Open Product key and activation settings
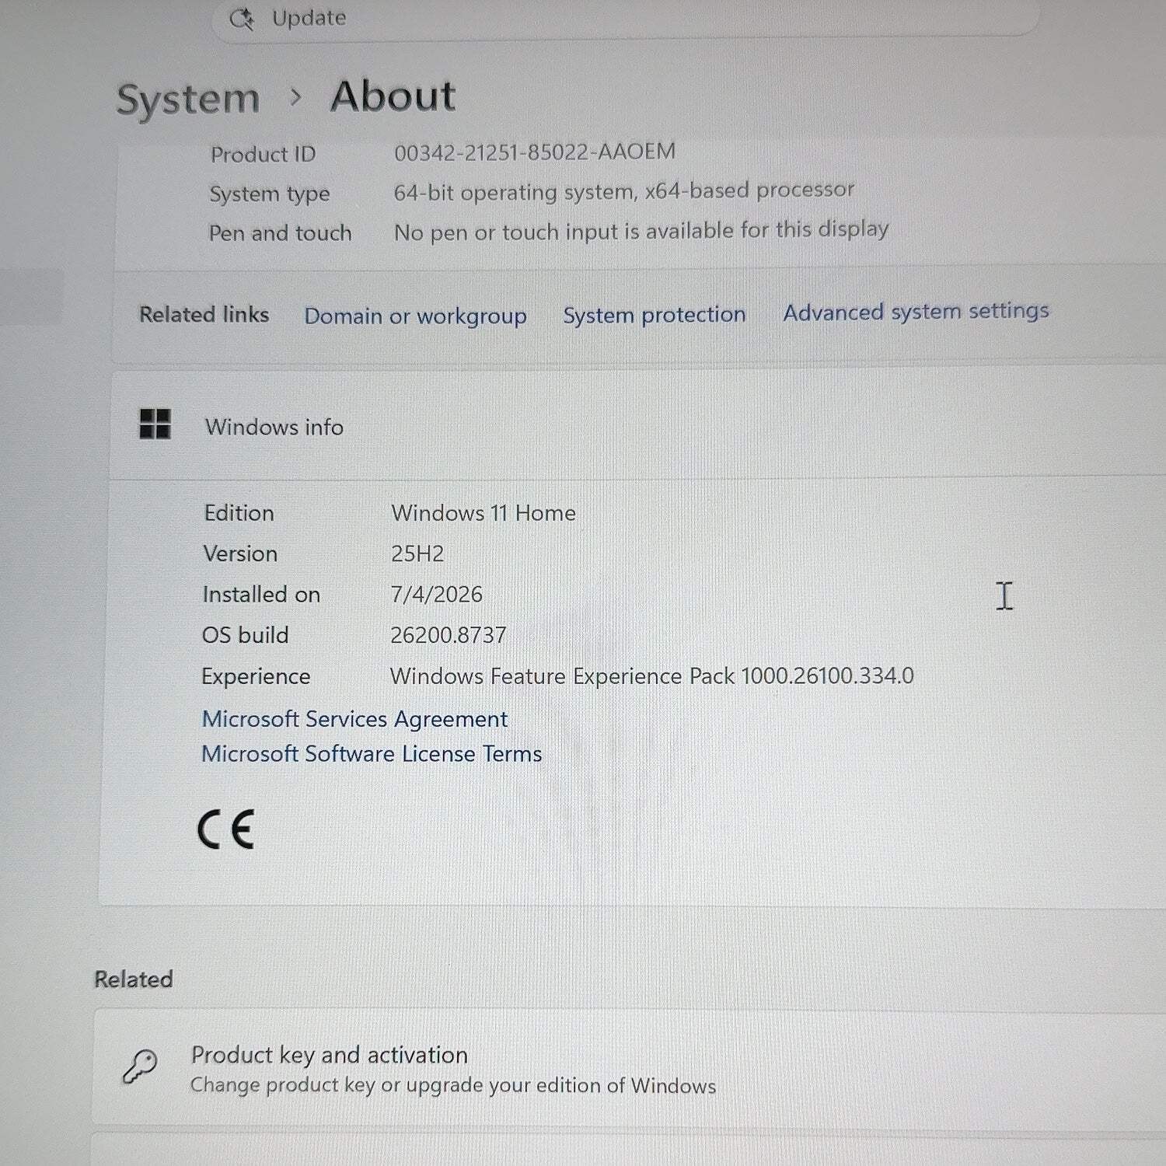1166x1166 pixels. click(x=630, y=1068)
